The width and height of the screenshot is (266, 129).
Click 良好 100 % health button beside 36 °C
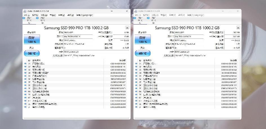pos(32,39)
